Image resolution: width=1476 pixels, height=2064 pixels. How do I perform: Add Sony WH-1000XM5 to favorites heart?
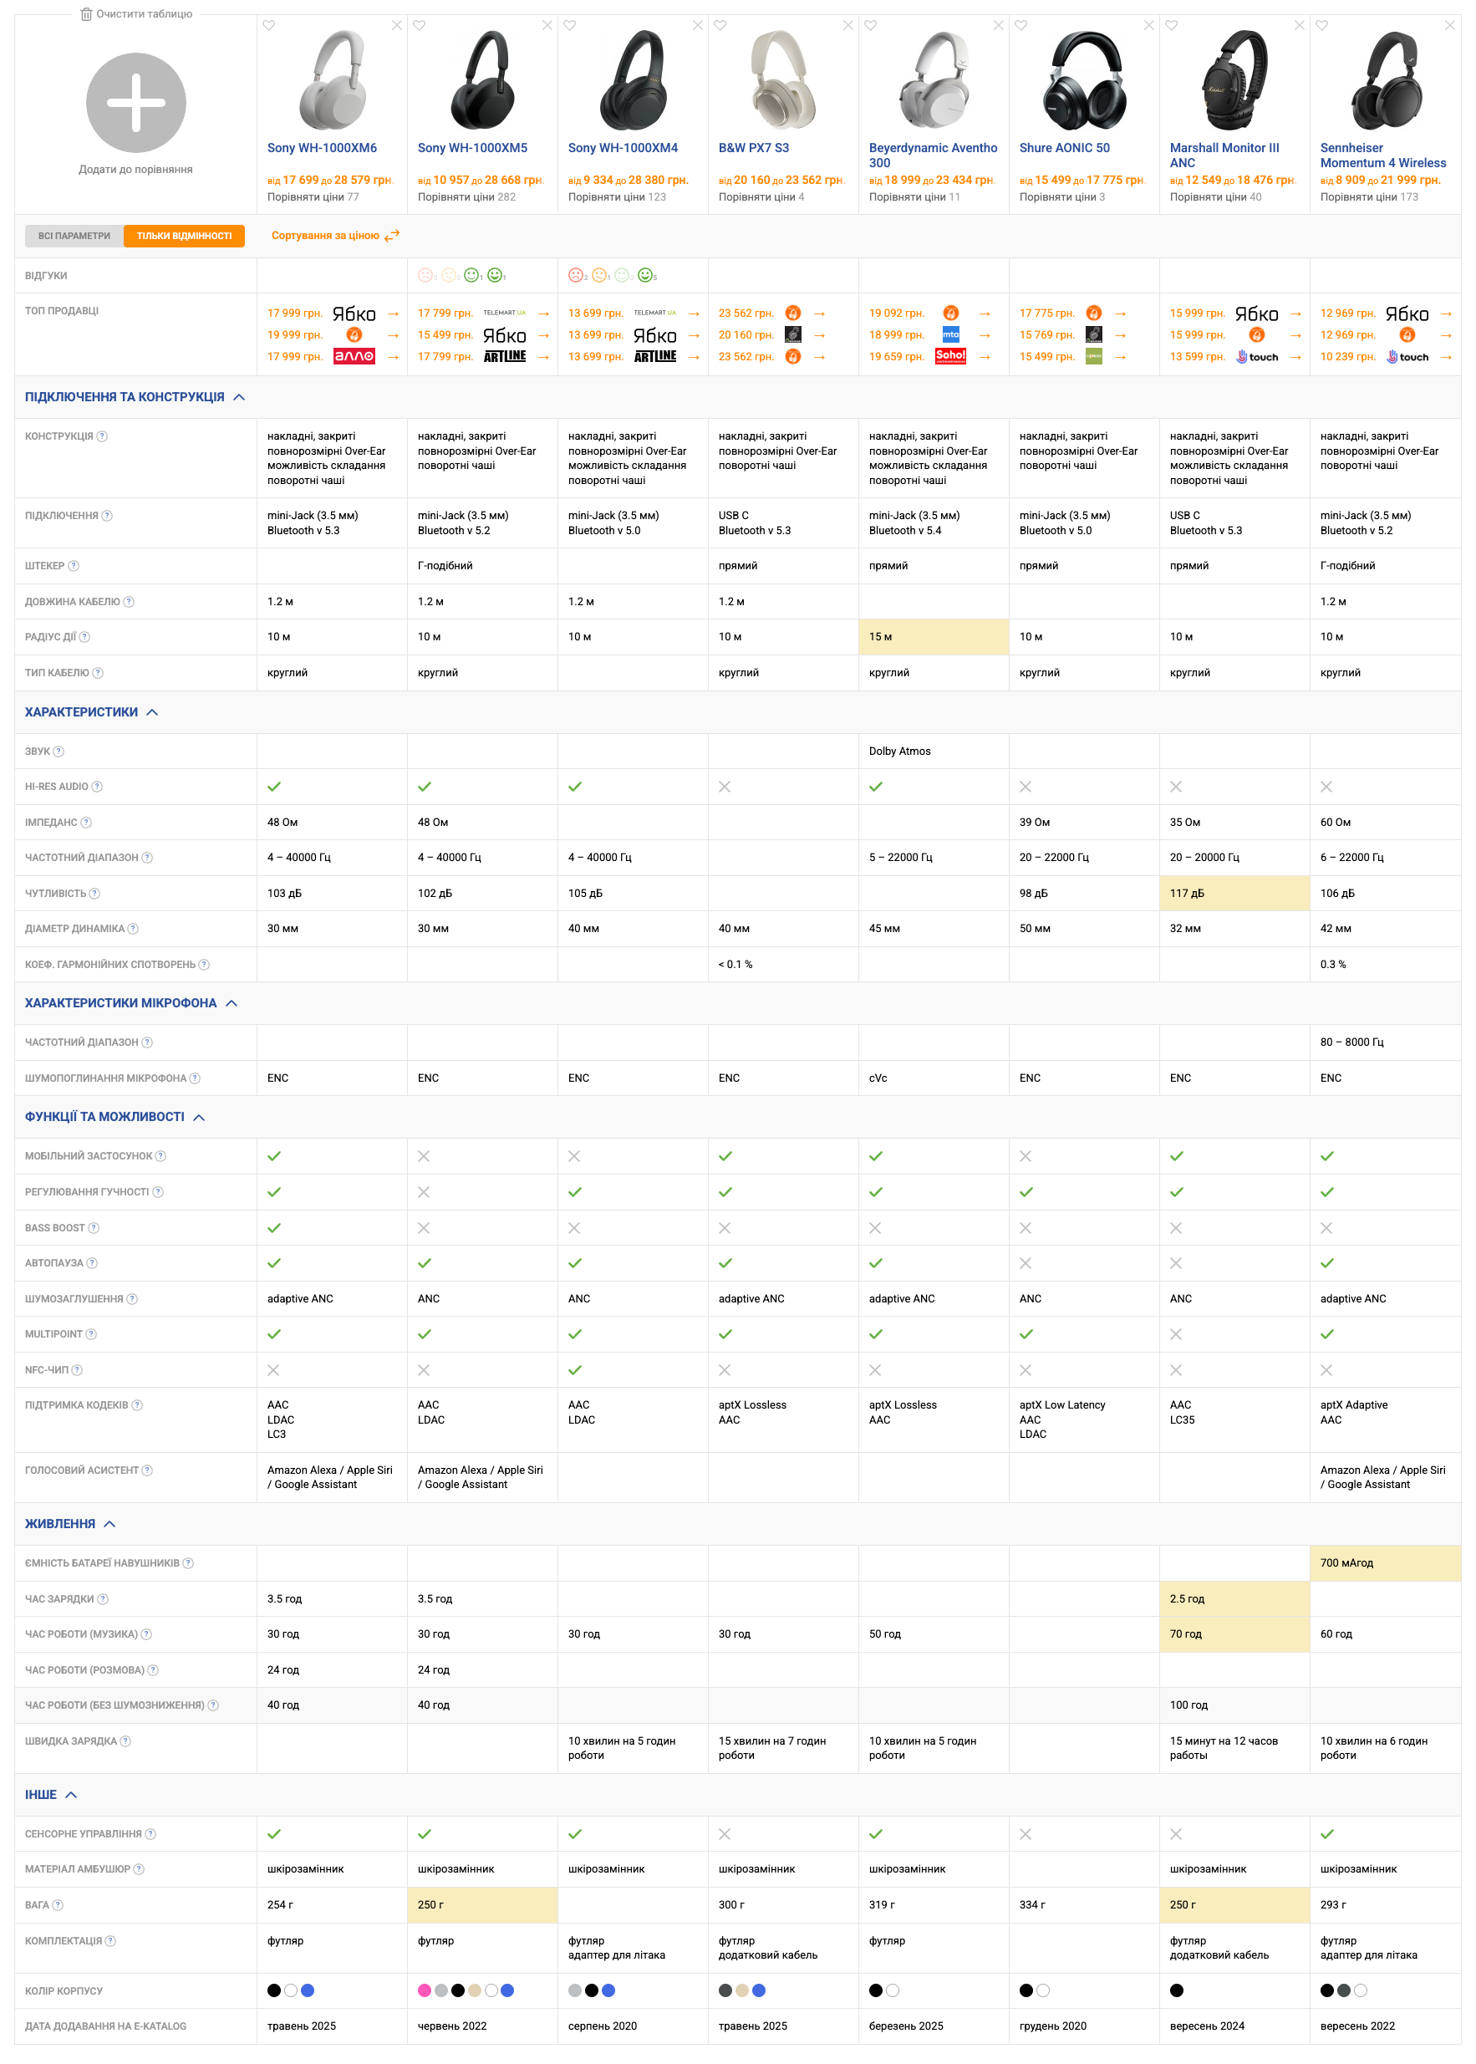point(419,25)
